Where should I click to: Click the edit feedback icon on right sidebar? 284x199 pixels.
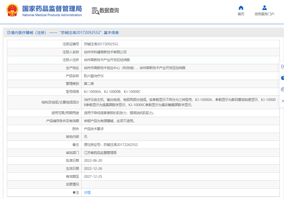[x=282, y=67]
